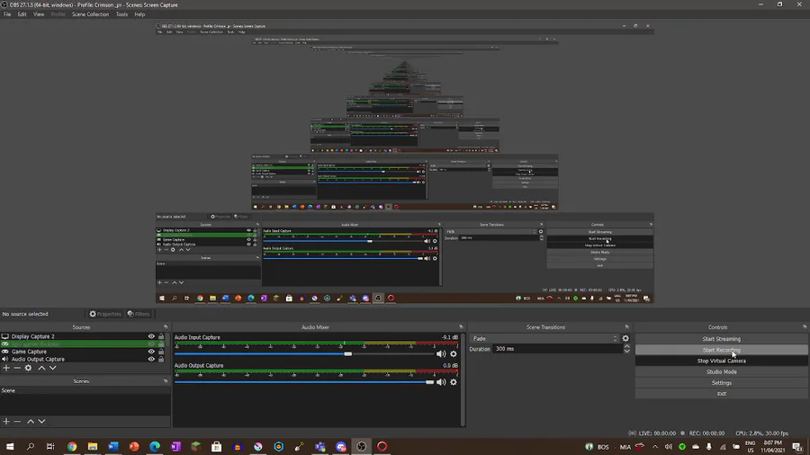Open OneNote from taskbar
The image size is (810, 455).
pos(175,446)
